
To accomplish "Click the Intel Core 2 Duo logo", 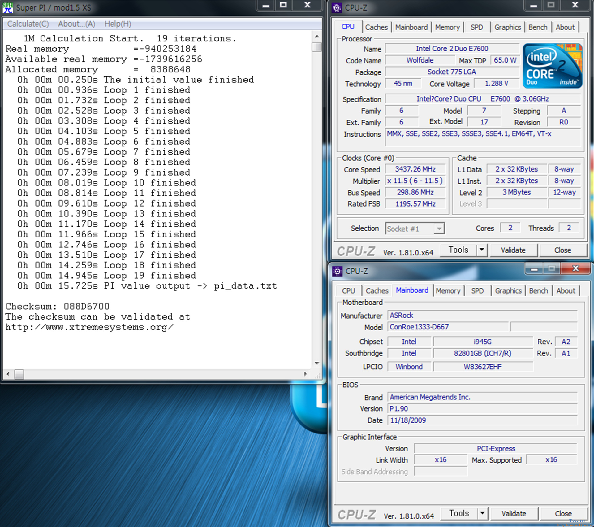I will pyautogui.click(x=552, y=66).
